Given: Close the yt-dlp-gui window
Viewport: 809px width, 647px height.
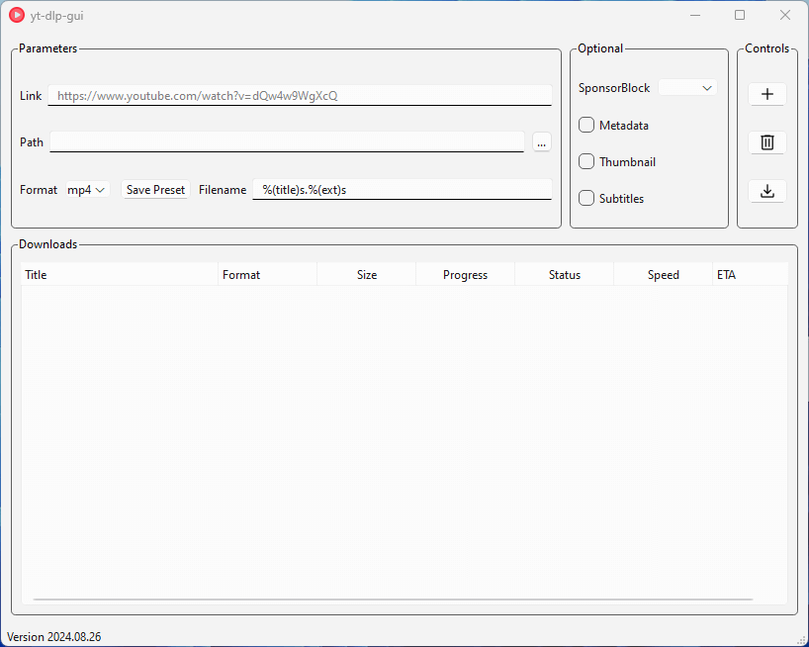Looking at the screenshot, I should [x=784, y=15].
